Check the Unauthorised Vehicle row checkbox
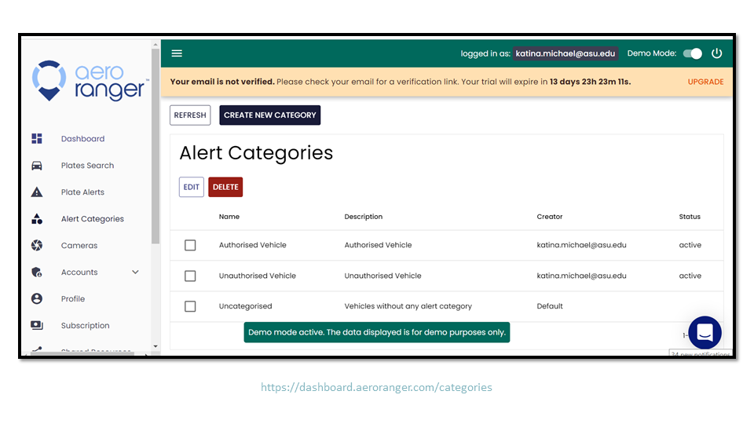The image size is (754, 424). tap(190, 276)
